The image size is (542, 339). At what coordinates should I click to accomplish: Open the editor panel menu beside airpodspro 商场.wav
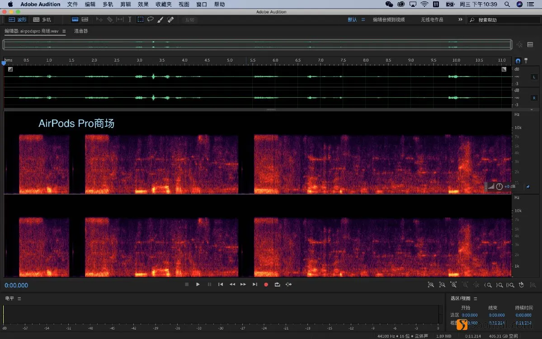pyautogui.click(x=64, y=31)
